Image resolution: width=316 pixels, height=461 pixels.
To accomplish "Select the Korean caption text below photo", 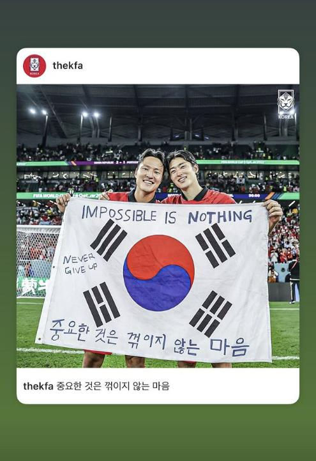I will point(112,386).
